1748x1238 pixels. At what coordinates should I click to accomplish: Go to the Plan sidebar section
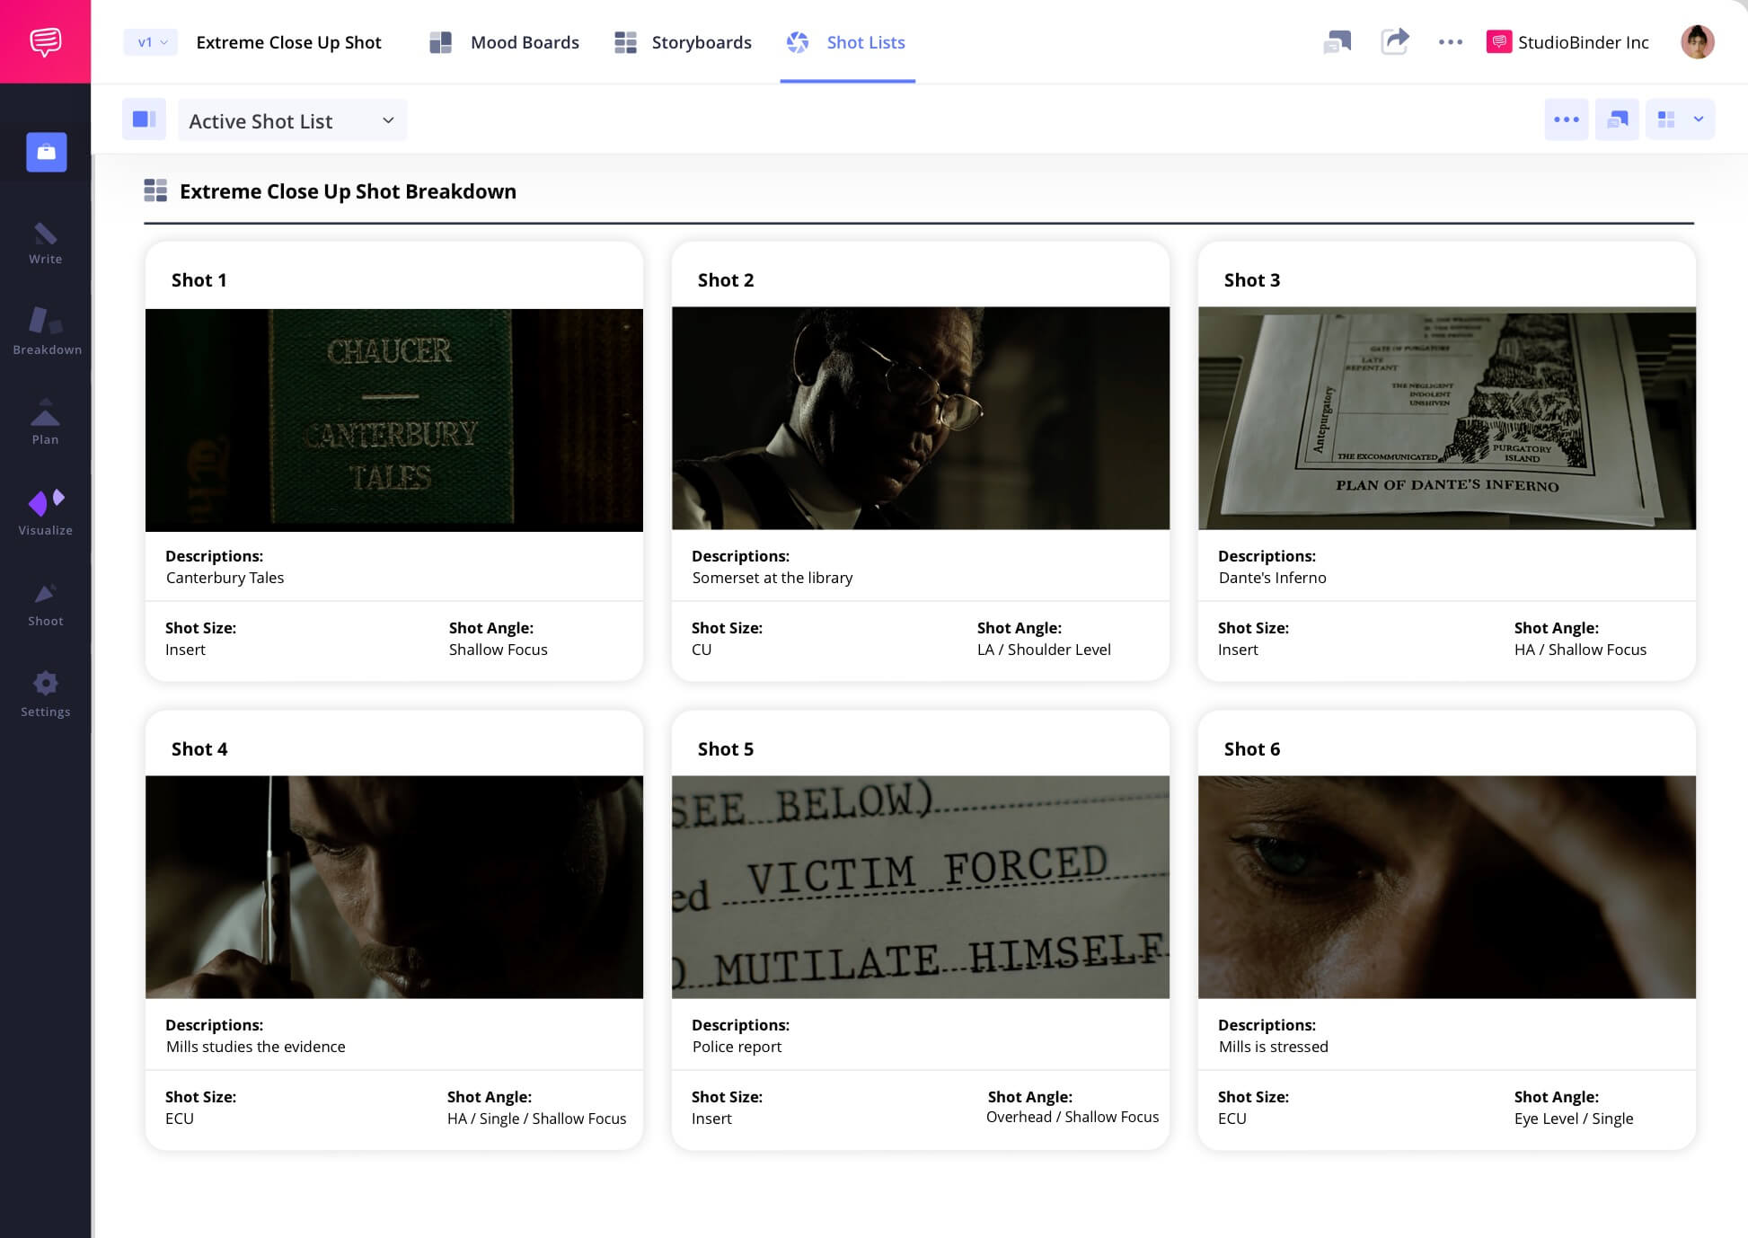click(x=45, y=422)
